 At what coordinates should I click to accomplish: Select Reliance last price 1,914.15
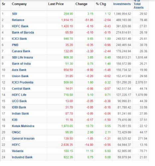(67, 20)
